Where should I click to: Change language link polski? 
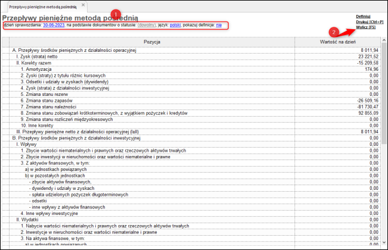click(175, 25)
